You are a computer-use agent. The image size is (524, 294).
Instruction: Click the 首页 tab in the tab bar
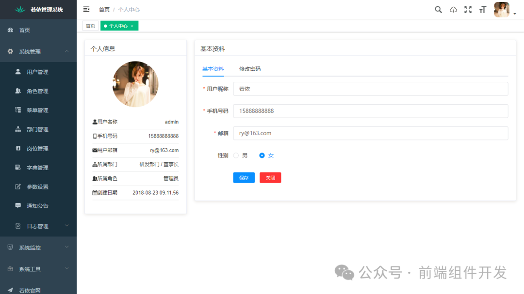point(90,25)
